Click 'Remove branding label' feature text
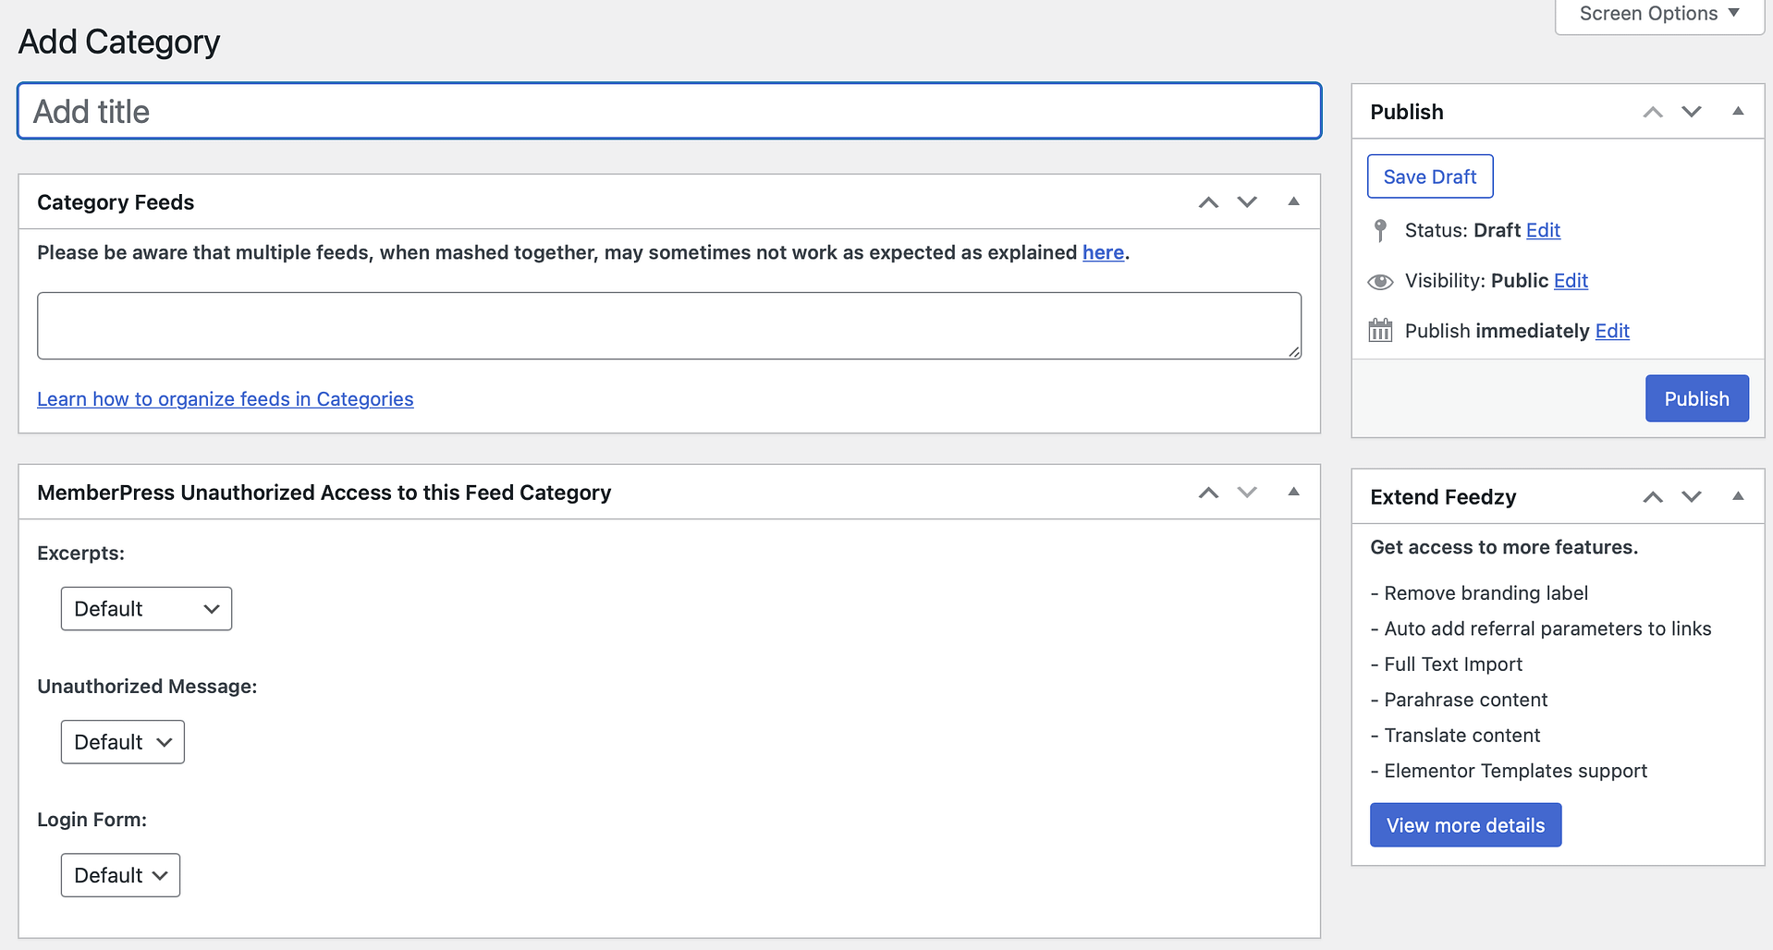The width and height of the screenshot is (1773, 950). tap(1486, 593)
